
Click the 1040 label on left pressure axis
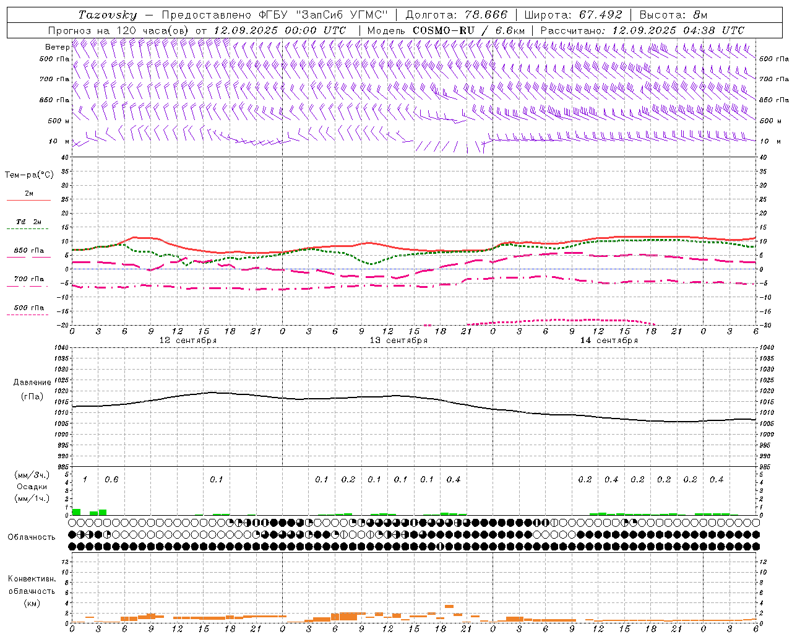pyautogui.click(x=60, y=347)
